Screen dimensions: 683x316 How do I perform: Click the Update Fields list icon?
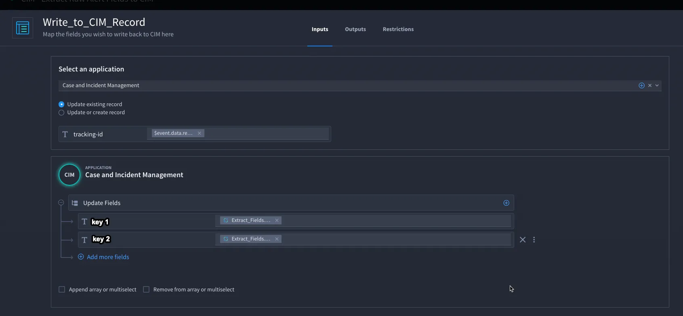pos(75,203)
